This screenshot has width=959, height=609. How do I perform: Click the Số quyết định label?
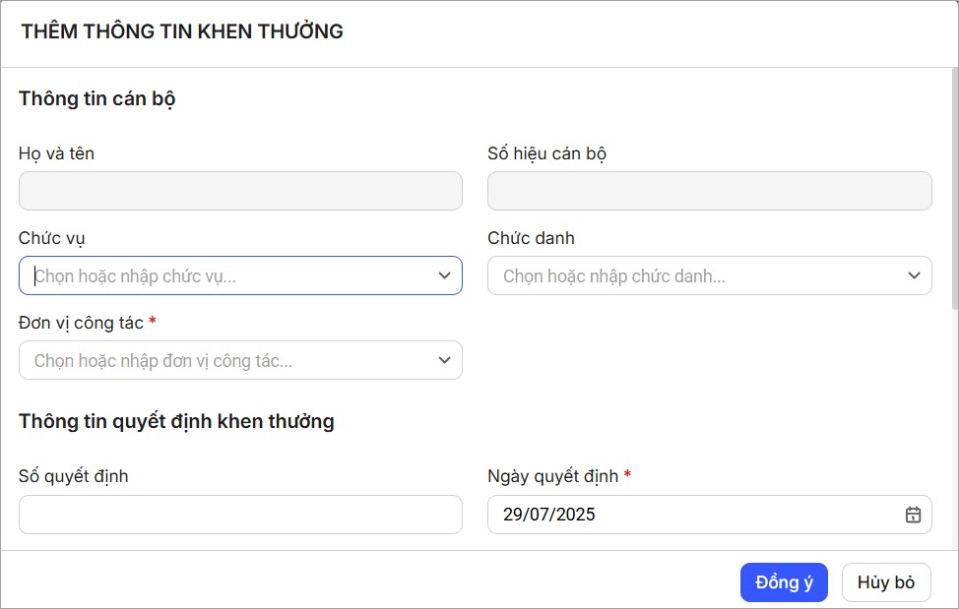pyautogui.click(x=74, y=476)
